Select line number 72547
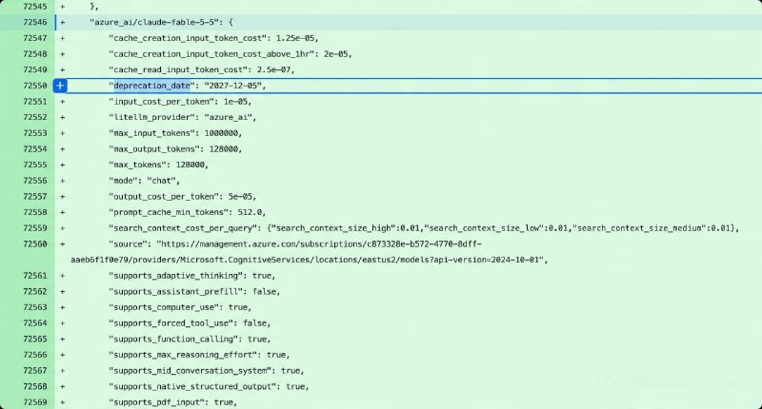 [35, 38]
